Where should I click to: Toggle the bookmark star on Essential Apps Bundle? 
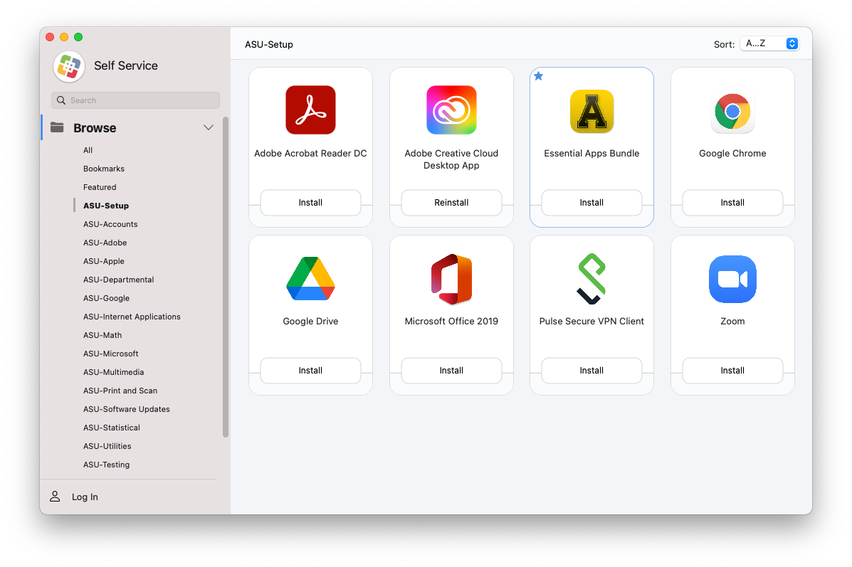539,76
